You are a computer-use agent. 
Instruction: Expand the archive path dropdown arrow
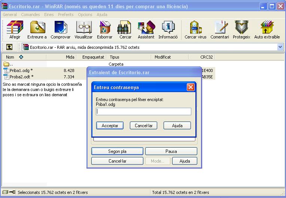[x=280, y=47]
